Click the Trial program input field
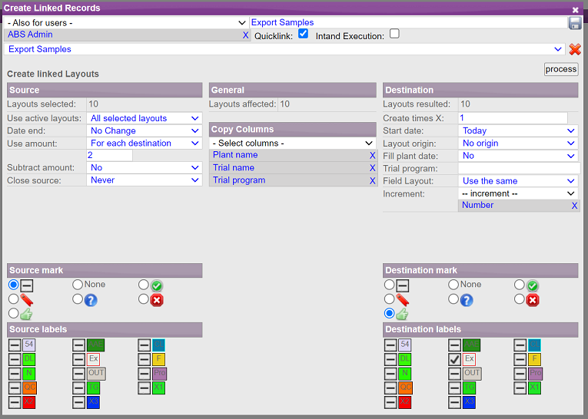Screen dimensions: 588x419 click(x=520, y=169)
